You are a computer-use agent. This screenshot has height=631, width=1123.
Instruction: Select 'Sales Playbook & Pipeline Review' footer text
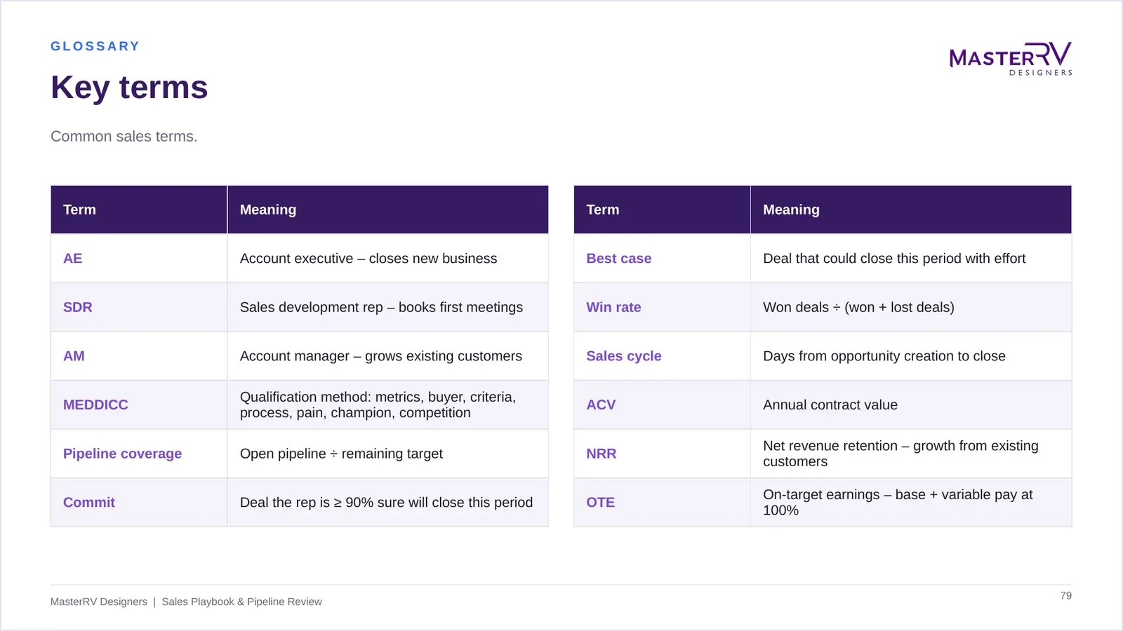click(x=241, y=602)
